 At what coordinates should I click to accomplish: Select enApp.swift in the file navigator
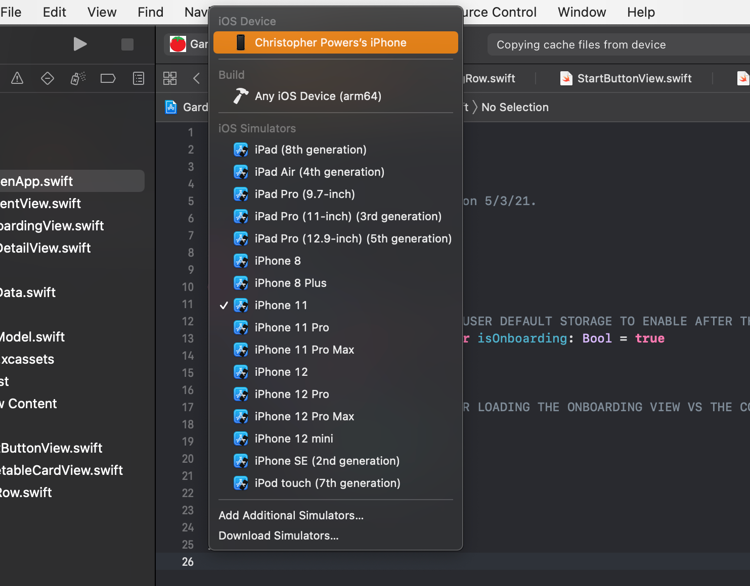[x=72, y=181]
